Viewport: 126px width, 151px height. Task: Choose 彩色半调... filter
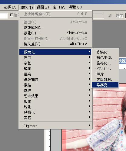[x=105, y=58]
